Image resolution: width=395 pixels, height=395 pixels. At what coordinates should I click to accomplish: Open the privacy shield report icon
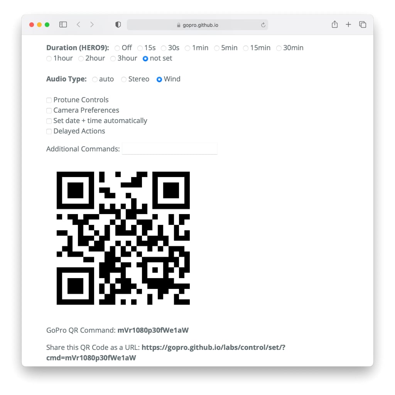[x=118, y=24]
